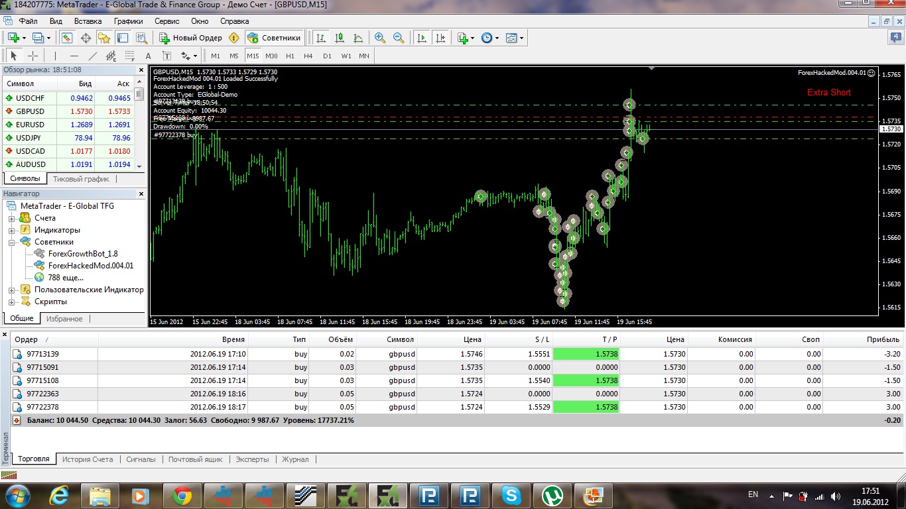The width and height of the screenshot is (906, 509).
Task: Select the H4 timeframe button
Action: coord(308,56)
